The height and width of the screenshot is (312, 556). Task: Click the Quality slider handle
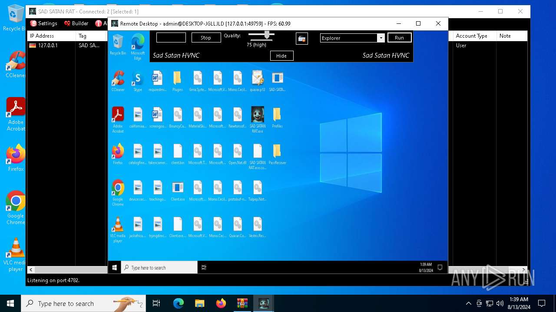click(x=267, y=35)
